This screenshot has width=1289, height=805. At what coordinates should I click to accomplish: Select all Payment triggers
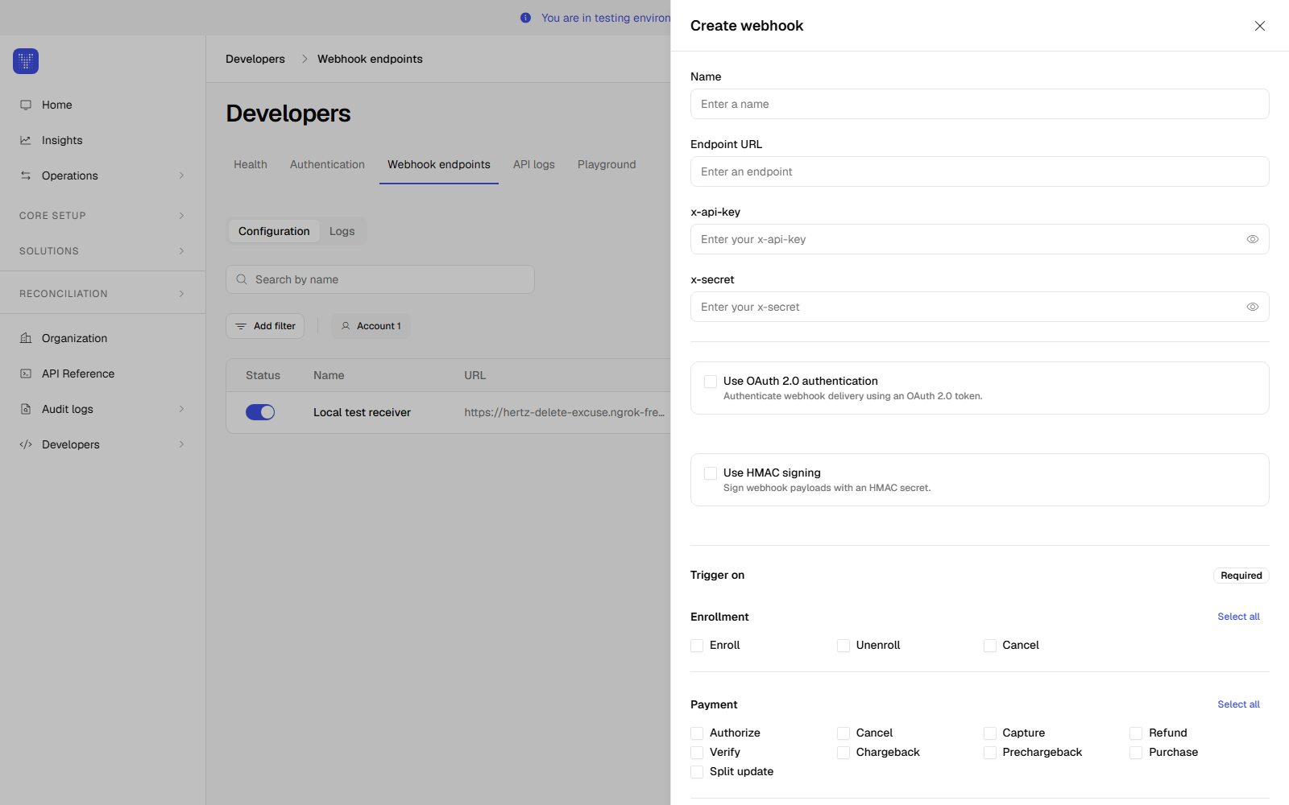pyautogui.click(x=1238, y=704)
